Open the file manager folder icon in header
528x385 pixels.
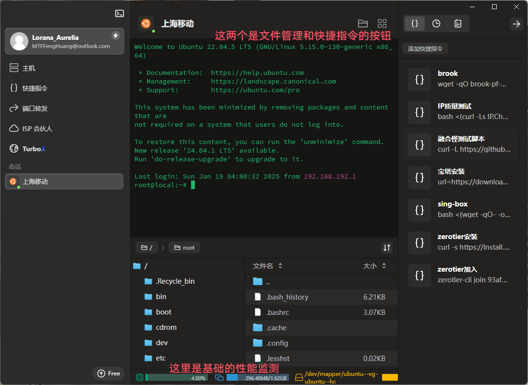tap(363, 24)
